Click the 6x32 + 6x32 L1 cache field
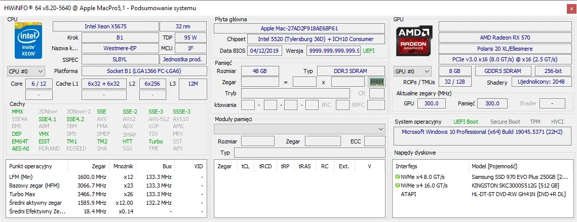Viewport: 577px width, 222px height. [104, 84]
